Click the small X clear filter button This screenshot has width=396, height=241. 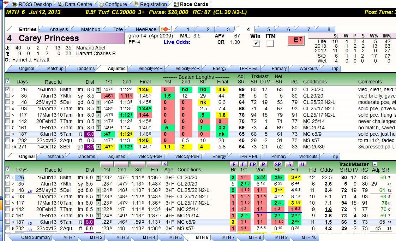(x=164, y=164)
